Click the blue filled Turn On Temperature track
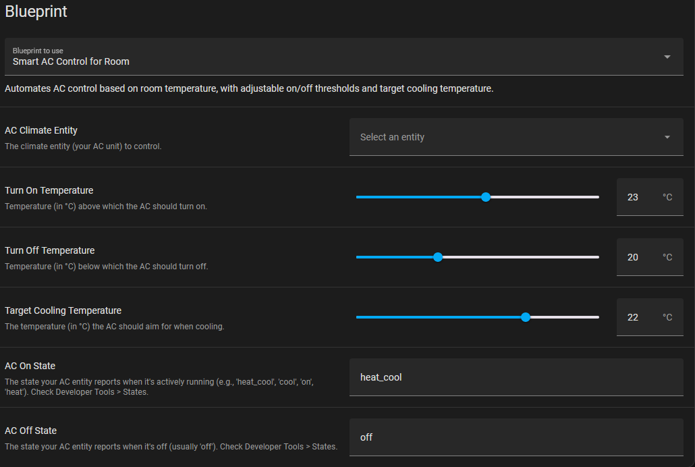Viewport: 695px width, 467px height. click(418, 197)
